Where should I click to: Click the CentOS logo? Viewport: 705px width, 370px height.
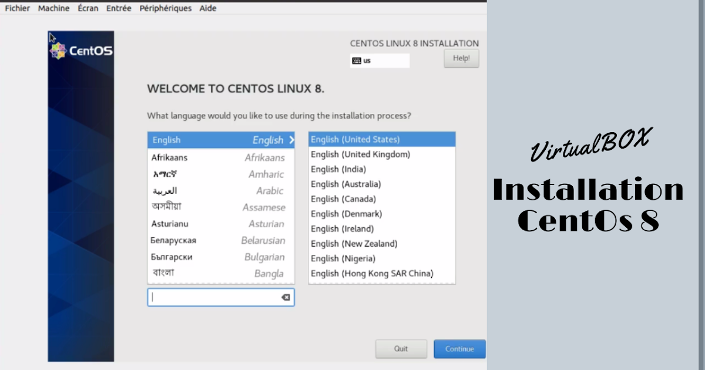[x=80, y=50]
